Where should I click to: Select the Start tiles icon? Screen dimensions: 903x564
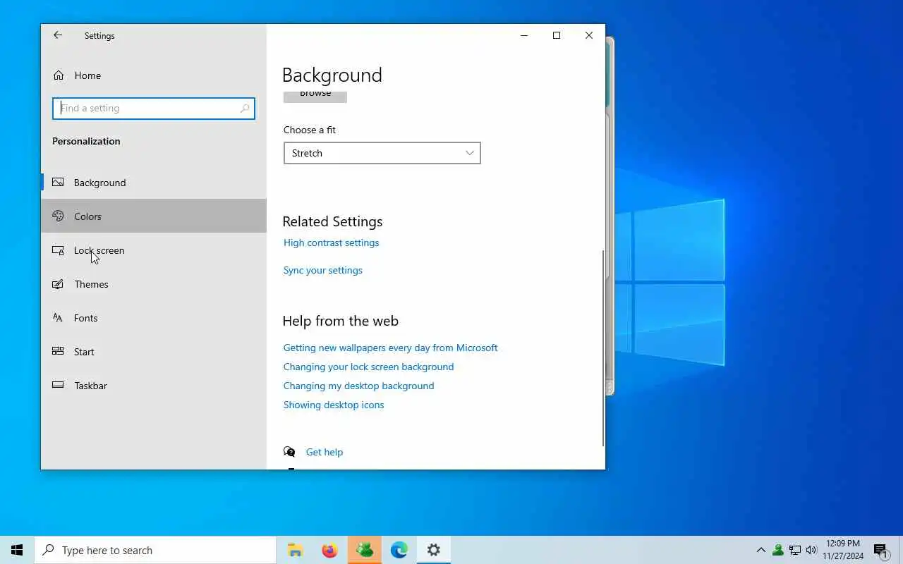point(59,352)
